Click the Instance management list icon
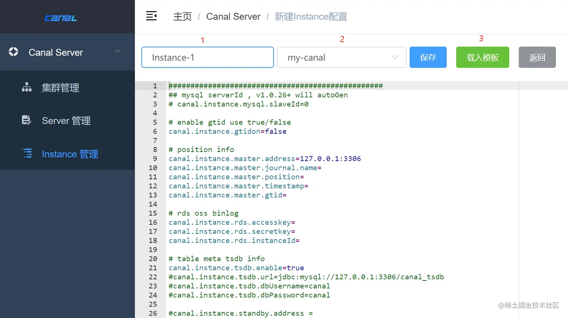The height and width of the screenshot is (318, 568). click(27, 153)
